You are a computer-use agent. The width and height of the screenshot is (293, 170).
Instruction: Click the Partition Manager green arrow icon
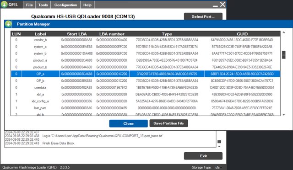click(x=8, y=24)
